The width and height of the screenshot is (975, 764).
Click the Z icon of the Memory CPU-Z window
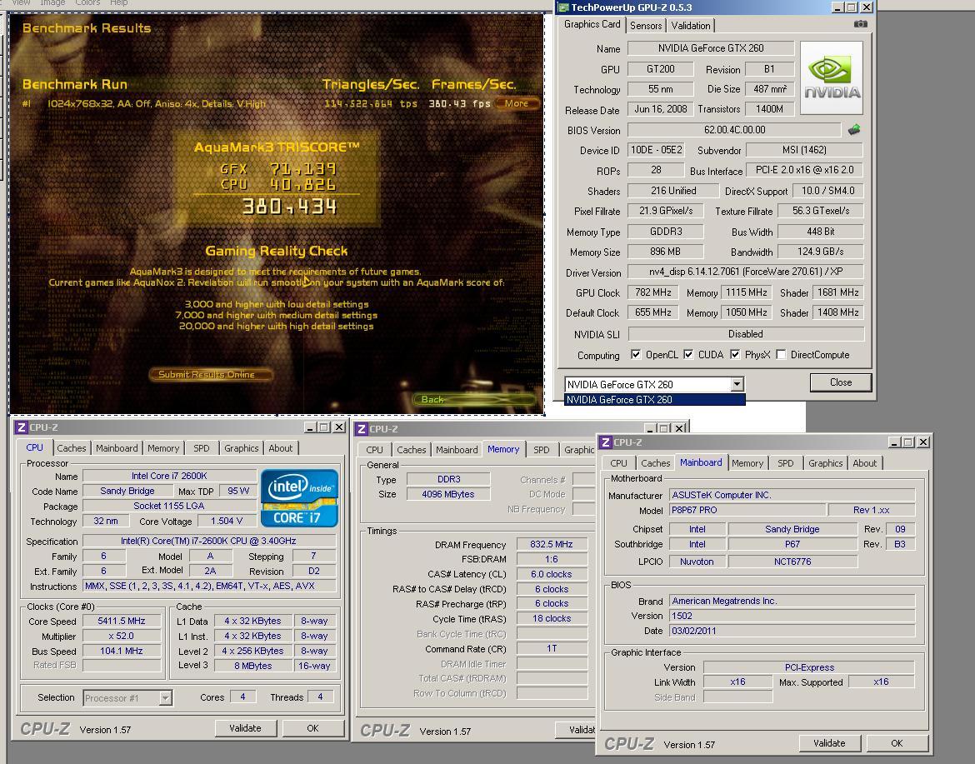click(362, 429)
